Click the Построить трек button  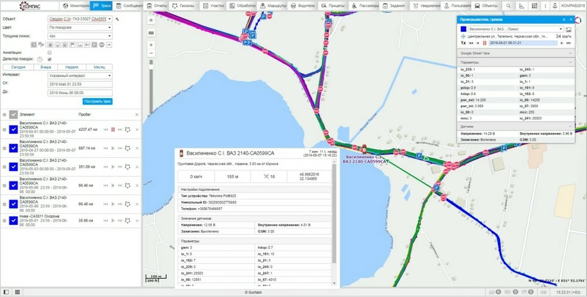pyautogui.click(x=97, y=102)
